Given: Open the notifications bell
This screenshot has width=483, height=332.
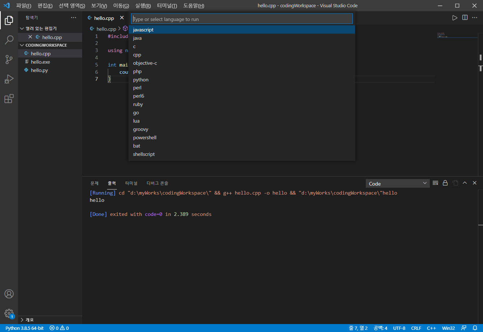Looking at the screenshot, I should pos(475,328).
